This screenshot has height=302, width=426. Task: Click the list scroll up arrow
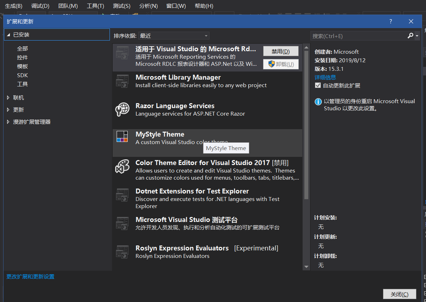point(306,48)
